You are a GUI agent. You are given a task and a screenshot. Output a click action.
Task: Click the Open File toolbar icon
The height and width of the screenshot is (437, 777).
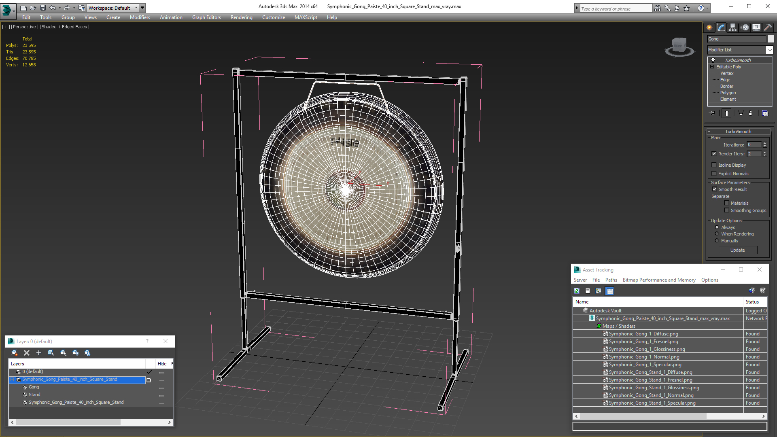(33, 8)
